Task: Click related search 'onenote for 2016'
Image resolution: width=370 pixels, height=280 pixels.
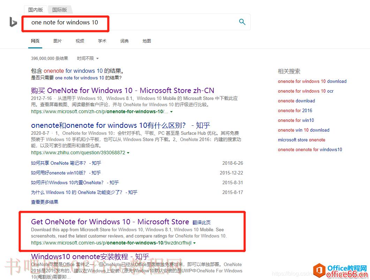Action: click(x=295, y=110)
